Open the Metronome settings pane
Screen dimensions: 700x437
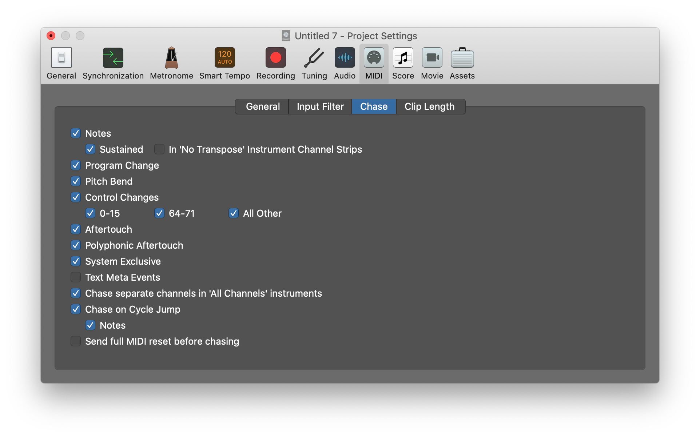(x=171, y=58)
